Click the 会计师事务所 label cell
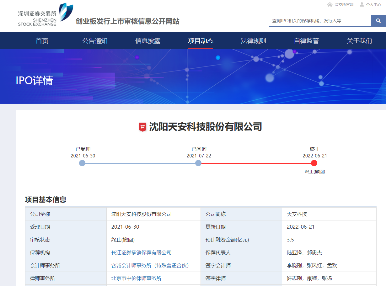Image resolution: width=386 pixels, height=286 pixels. (x=66, y=266)
